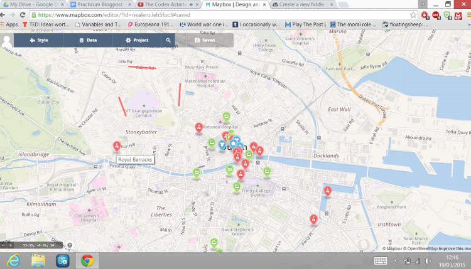Select green marker below Saint Stephen's Green

(x=214, y=243)
